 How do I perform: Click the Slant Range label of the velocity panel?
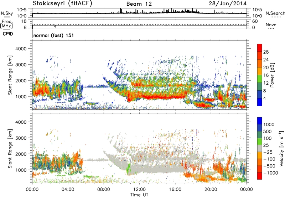[10, 148]
